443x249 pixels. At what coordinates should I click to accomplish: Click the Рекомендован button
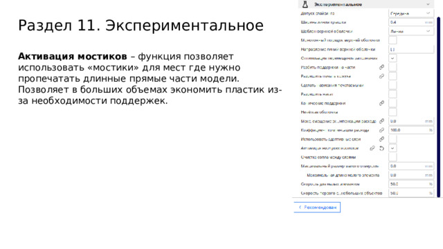click(317, 207)
